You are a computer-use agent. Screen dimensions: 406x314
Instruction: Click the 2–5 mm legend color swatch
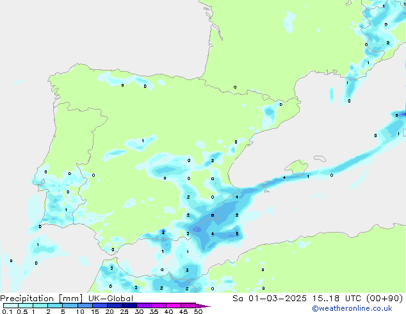(55, 306)
